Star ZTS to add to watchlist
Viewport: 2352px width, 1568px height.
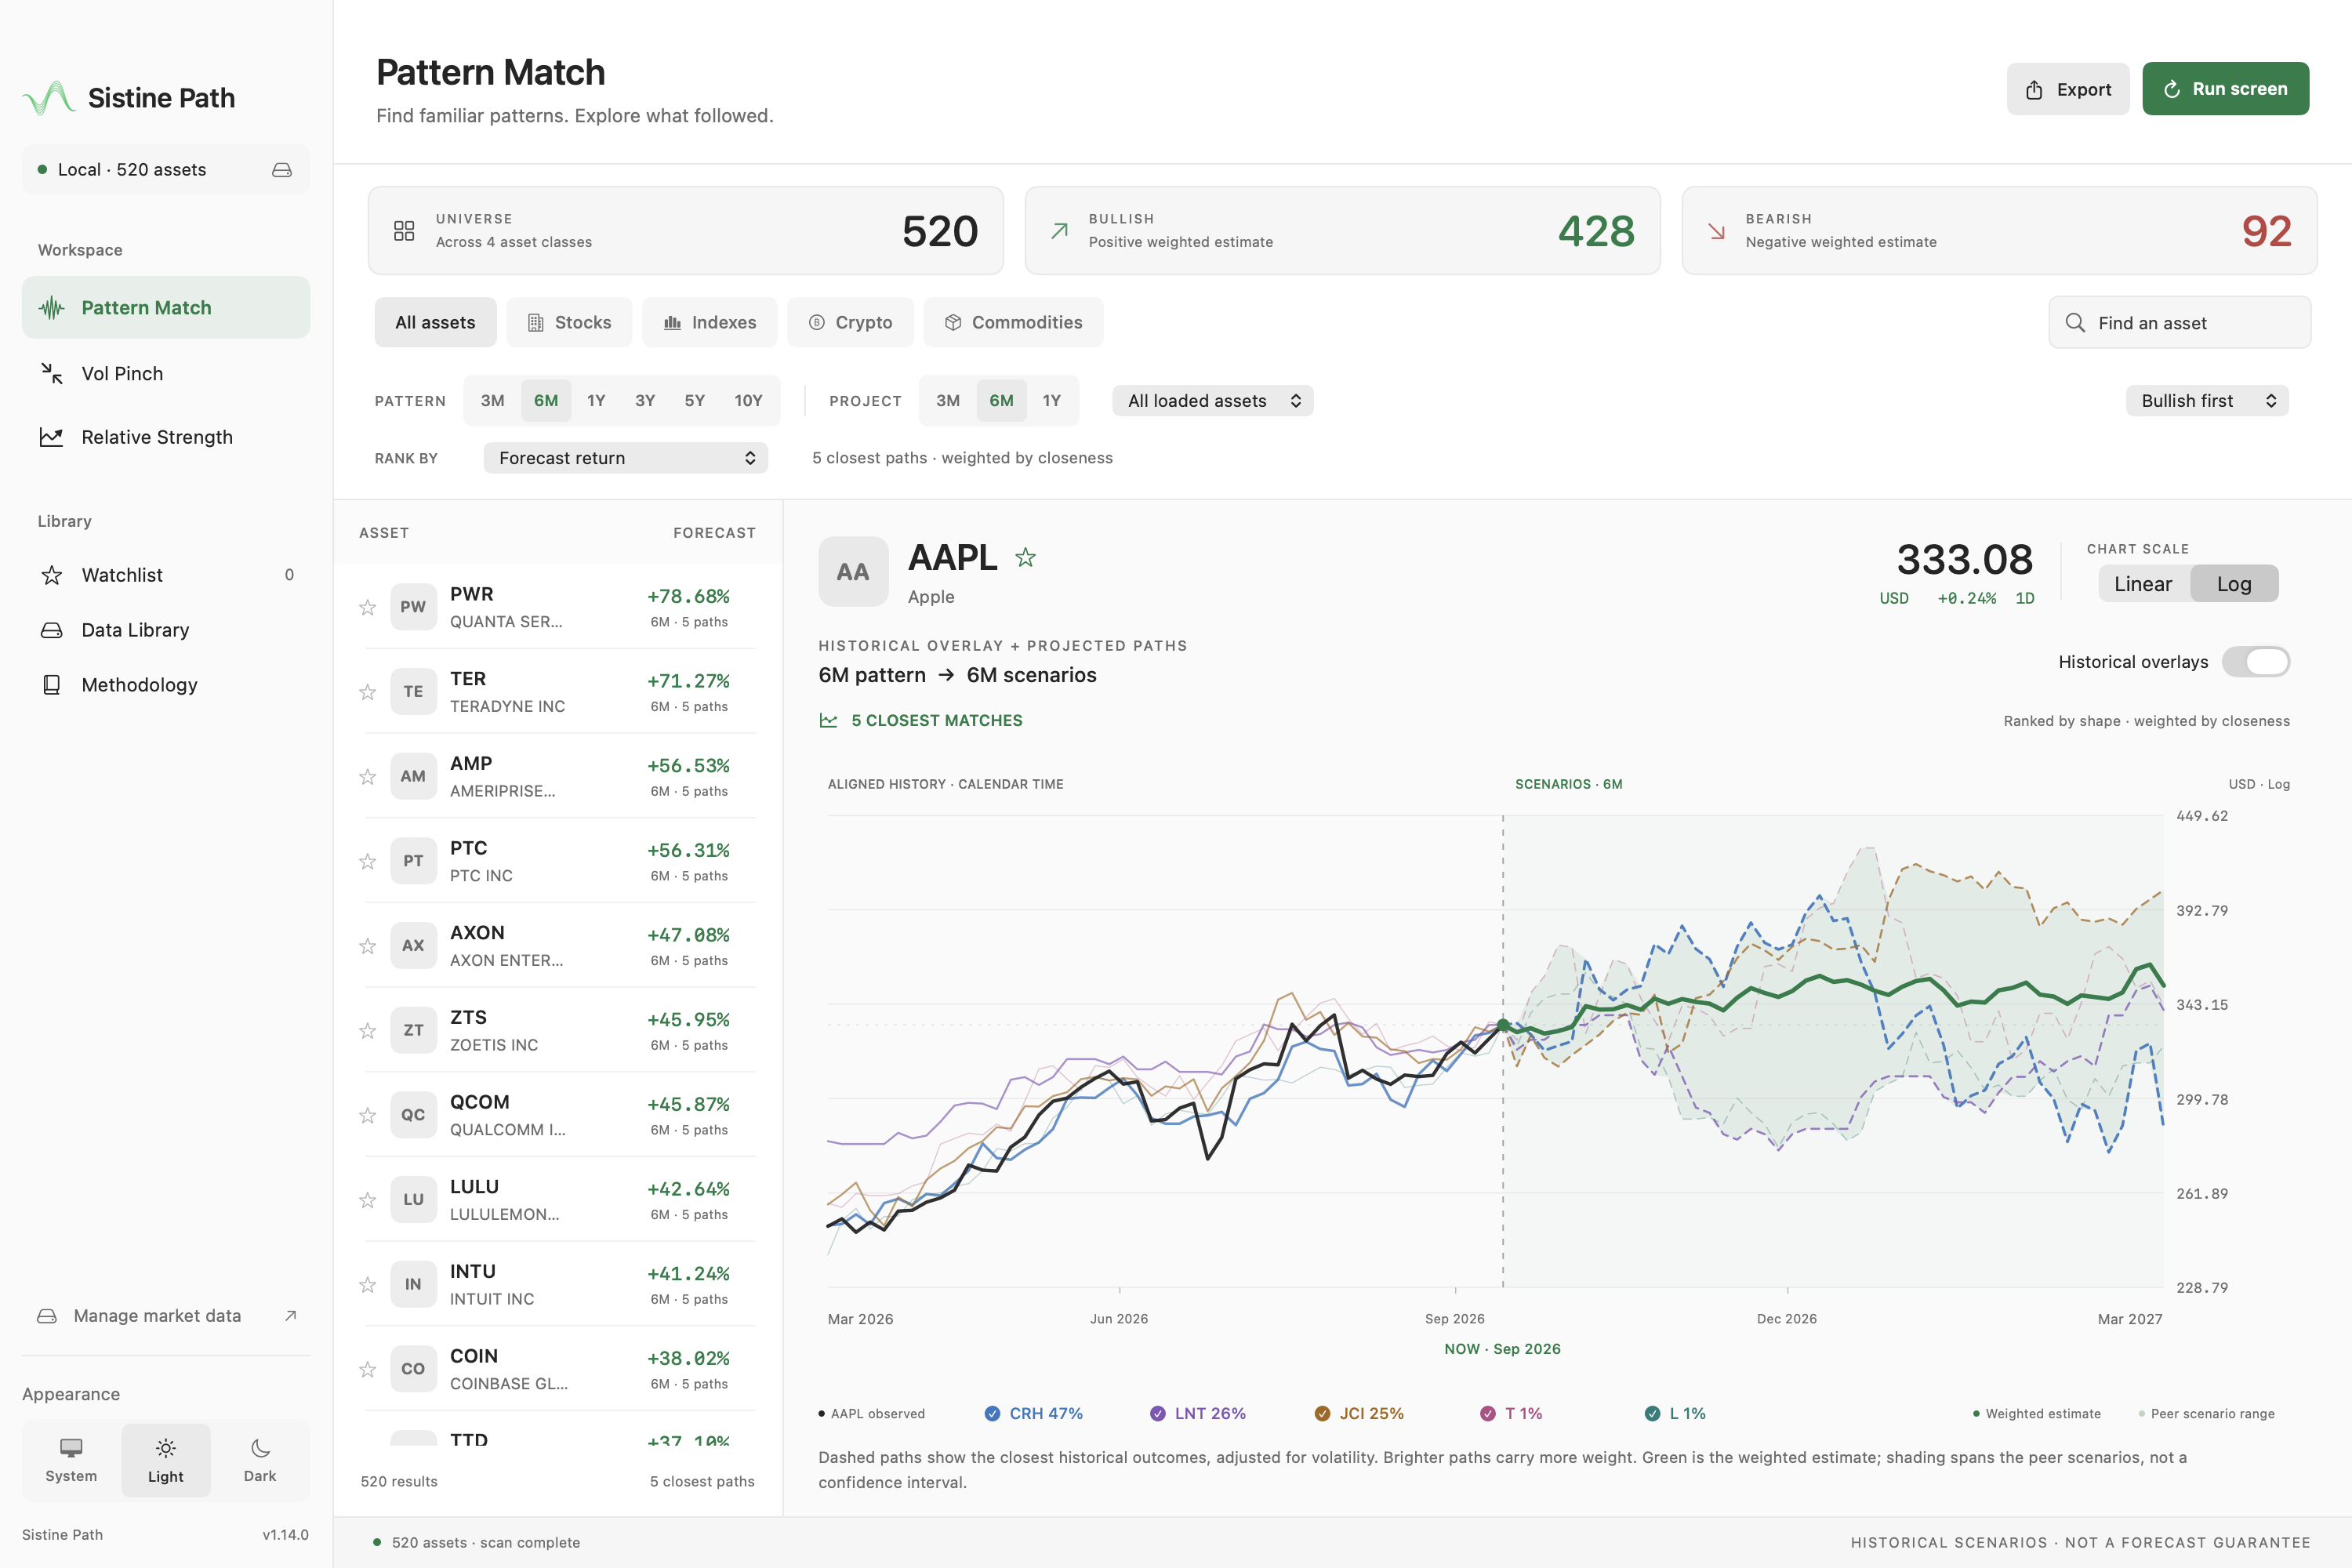point(368,1031)
